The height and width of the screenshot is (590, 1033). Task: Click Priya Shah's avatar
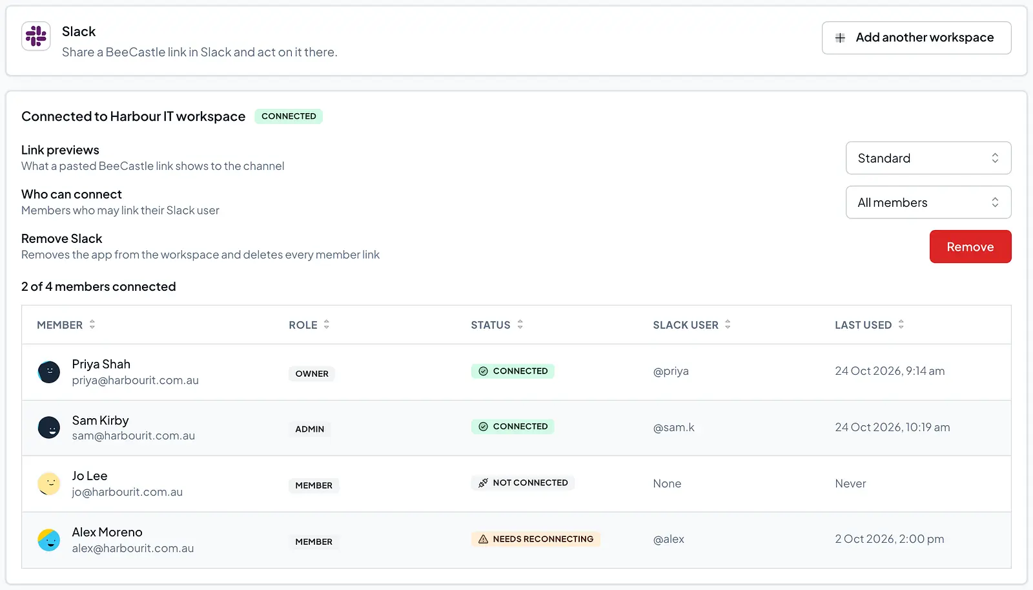tap(49, 372)
